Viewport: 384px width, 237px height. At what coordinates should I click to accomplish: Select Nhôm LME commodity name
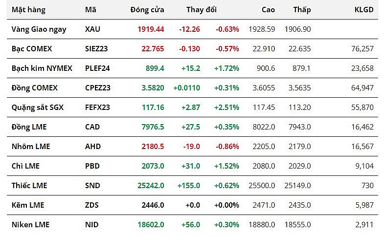tap(30, 147)
